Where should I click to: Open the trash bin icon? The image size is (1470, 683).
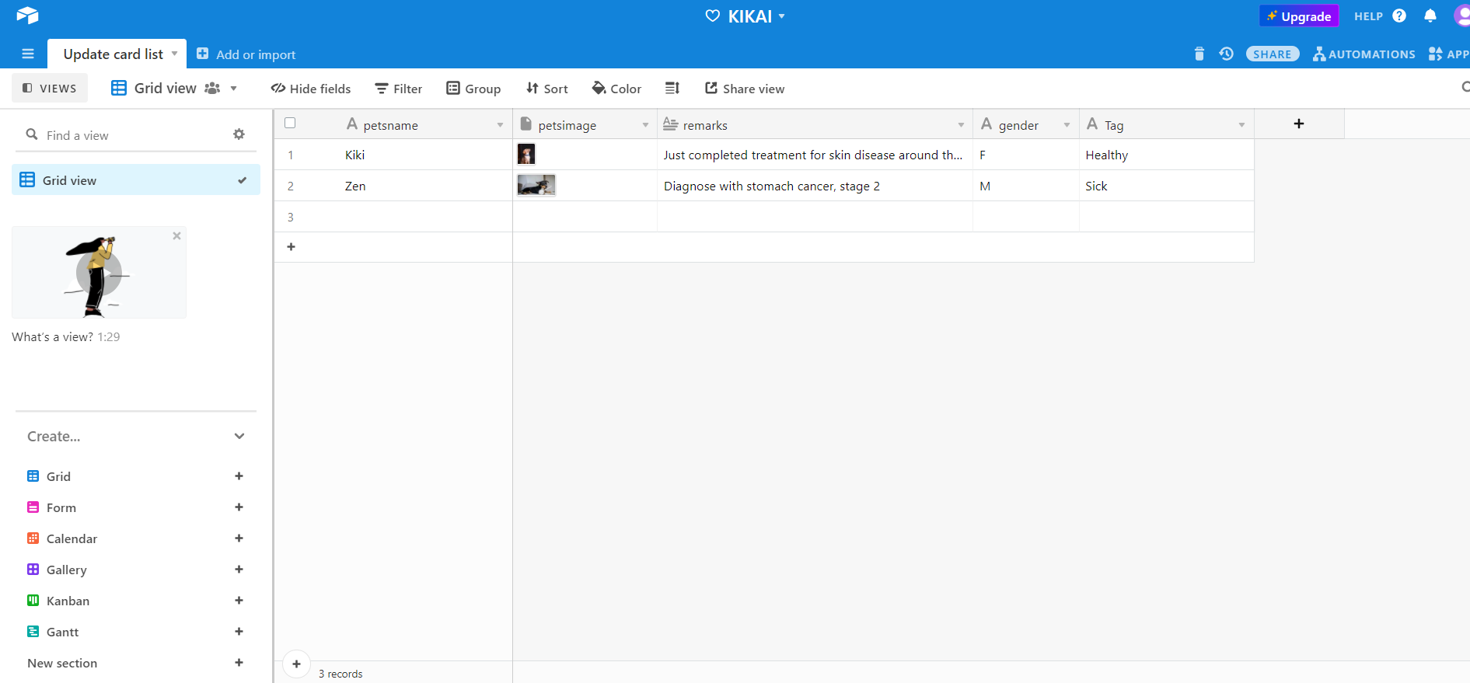(x=1199, y=54)
